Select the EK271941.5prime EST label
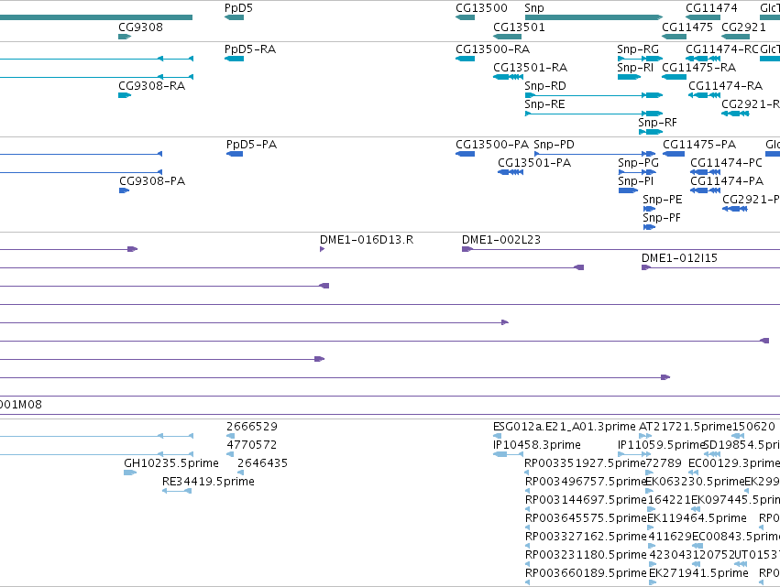The width and height of the screenshot is (780, 587). pyautogui.click(x=698, y=573)
